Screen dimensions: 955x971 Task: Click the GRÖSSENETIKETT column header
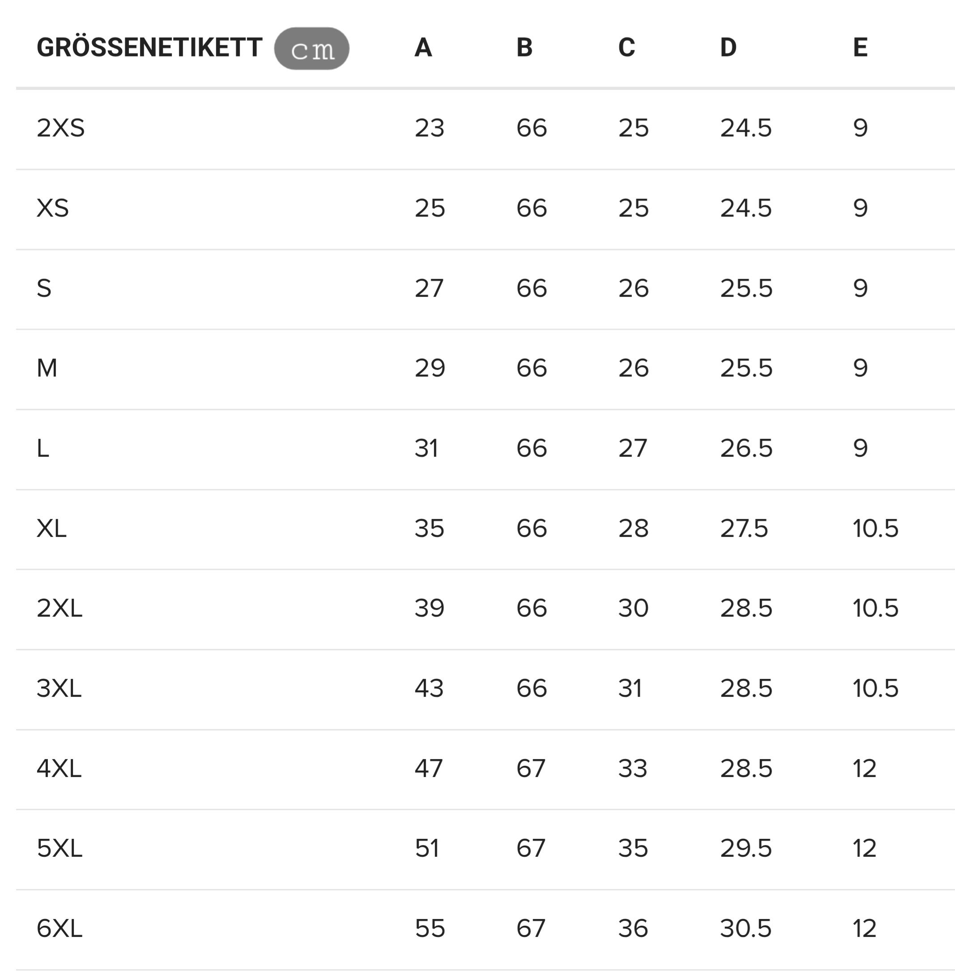tap(149, 47)
